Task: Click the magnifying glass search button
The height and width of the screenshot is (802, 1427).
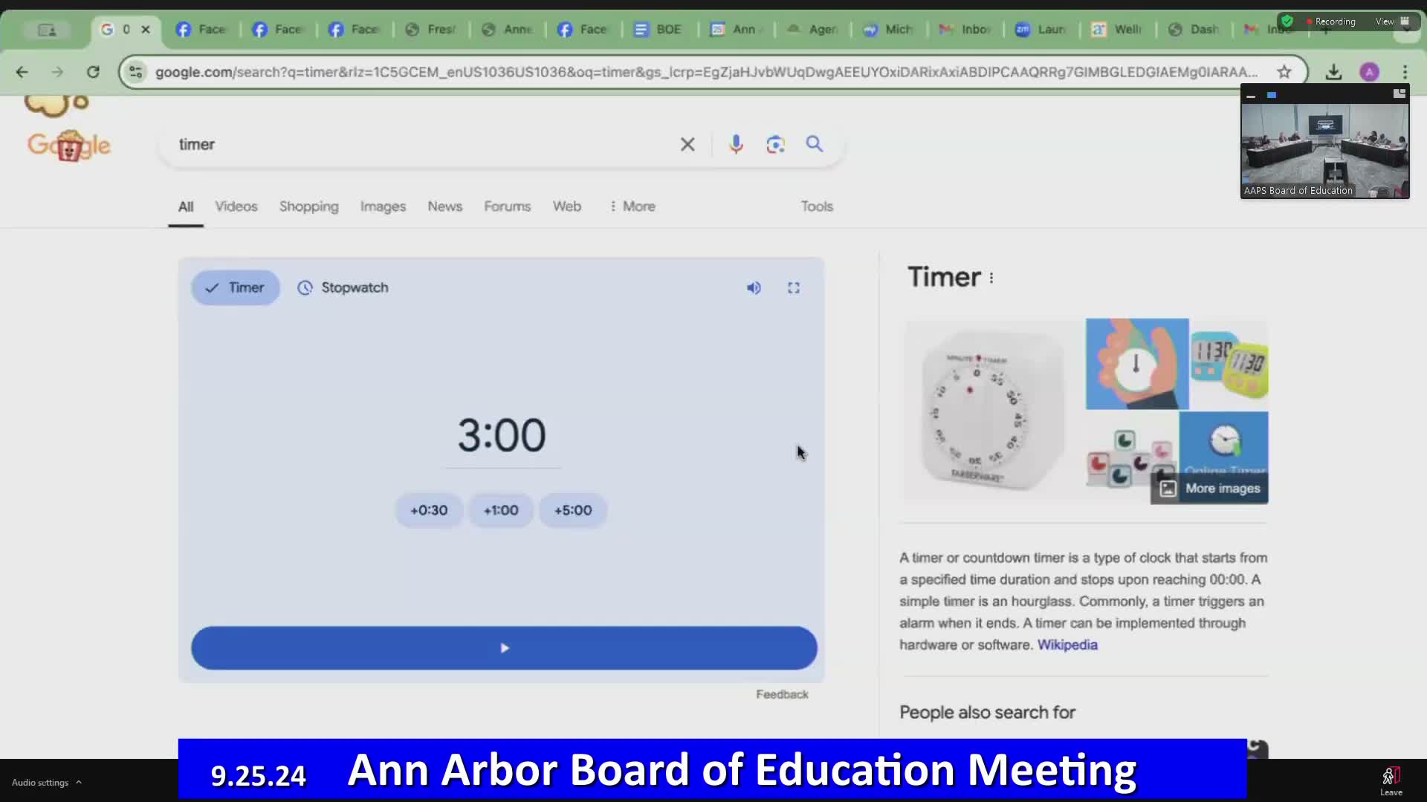Action: pyautogui.click(x=815, y=144)
